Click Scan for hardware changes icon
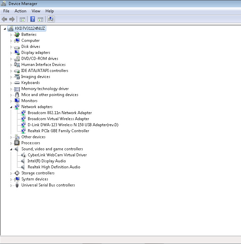 tap(51, 19)
